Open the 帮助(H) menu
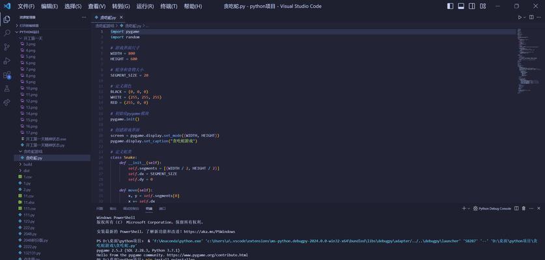Viewport: 545px width, 260px height. [193, 6]
